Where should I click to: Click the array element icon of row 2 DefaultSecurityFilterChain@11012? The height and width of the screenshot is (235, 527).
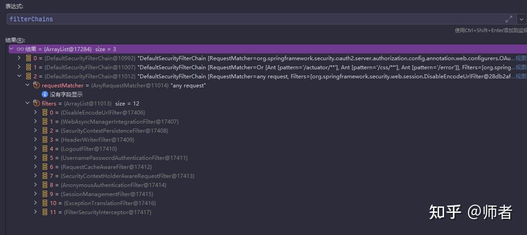click(x=29, y=76)
